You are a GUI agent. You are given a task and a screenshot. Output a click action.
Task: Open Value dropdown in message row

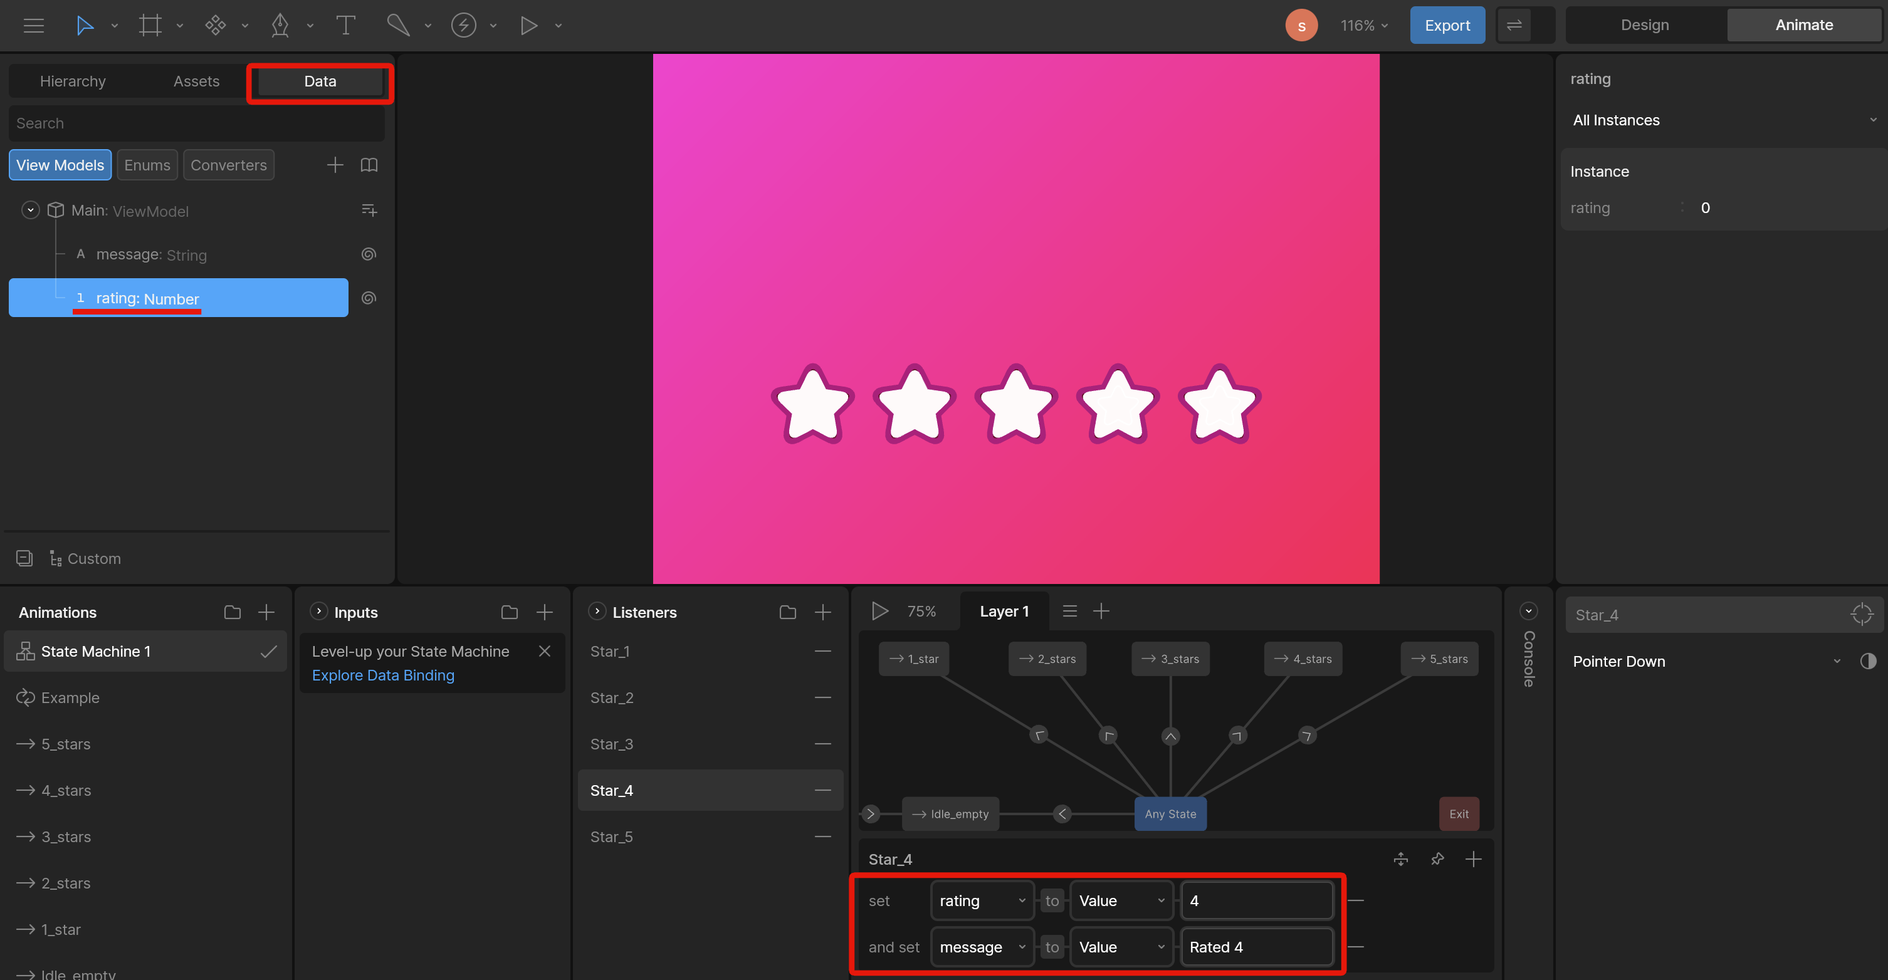click(1121, 947)
